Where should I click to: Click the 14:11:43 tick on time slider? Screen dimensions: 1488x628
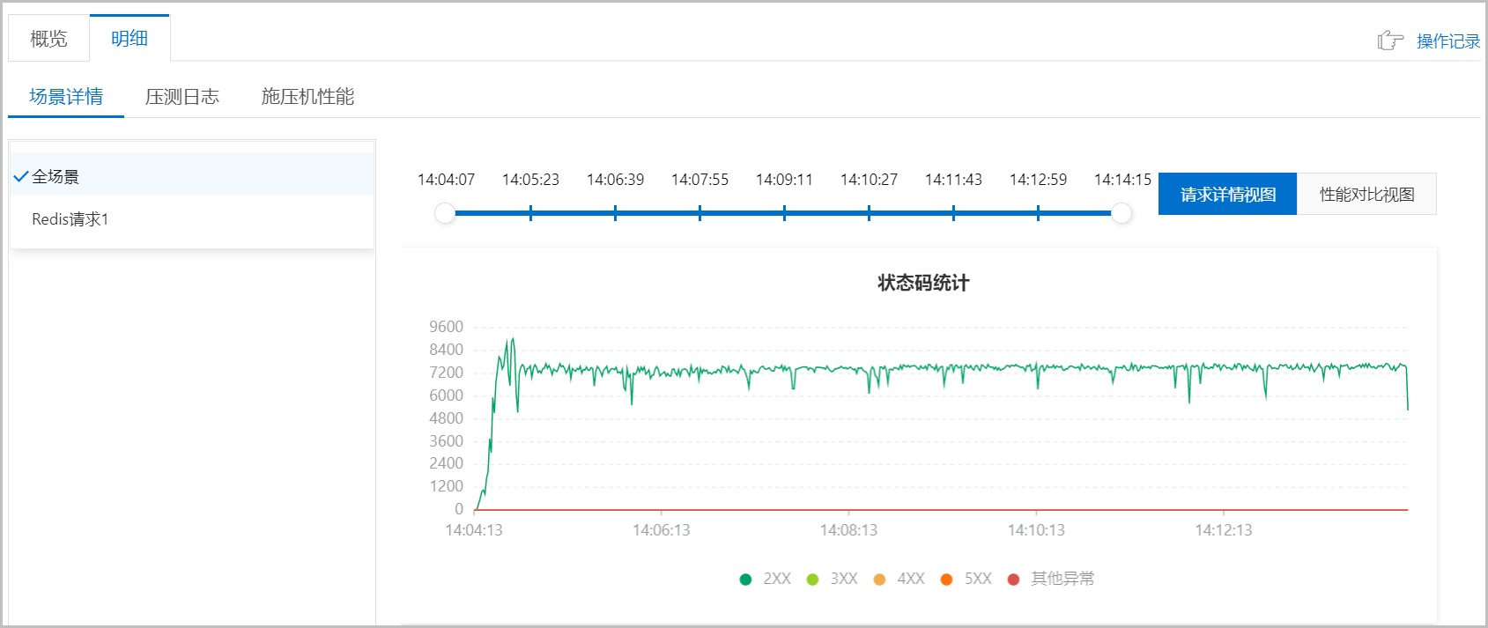(x=953, y=213)
